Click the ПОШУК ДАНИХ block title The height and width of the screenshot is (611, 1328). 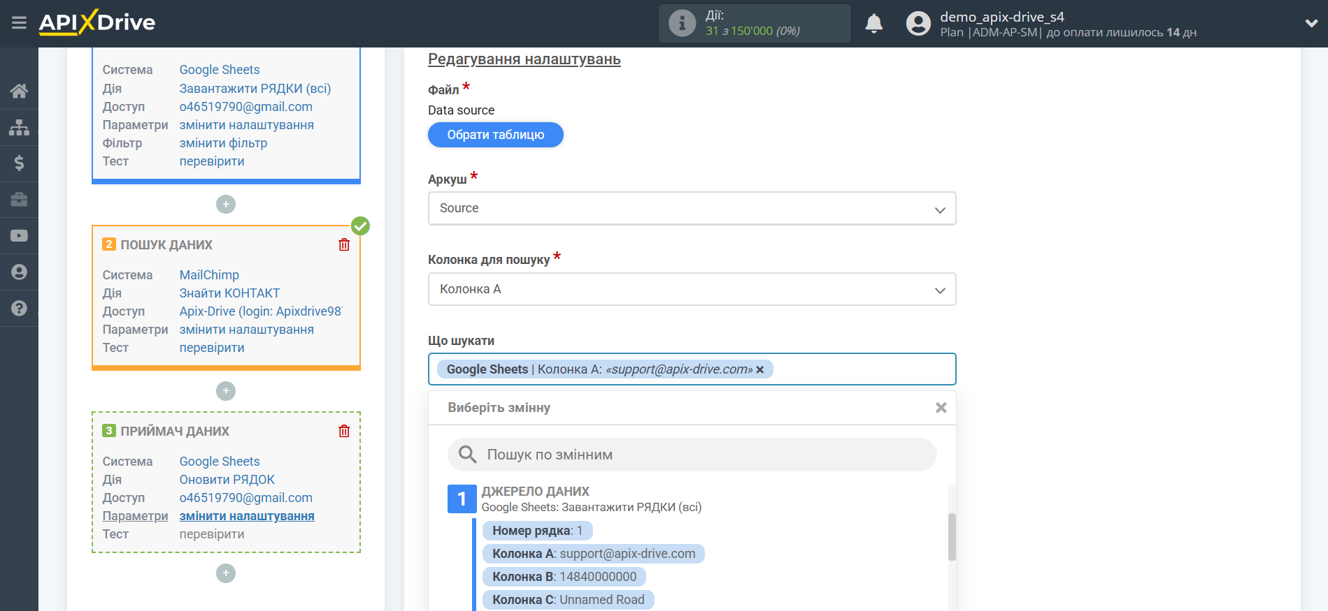click(x=166, y=245)
